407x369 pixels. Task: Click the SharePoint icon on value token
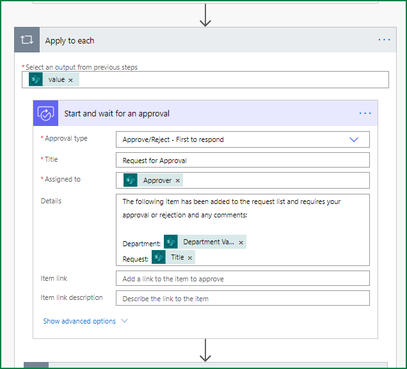(x=36, y=80)
